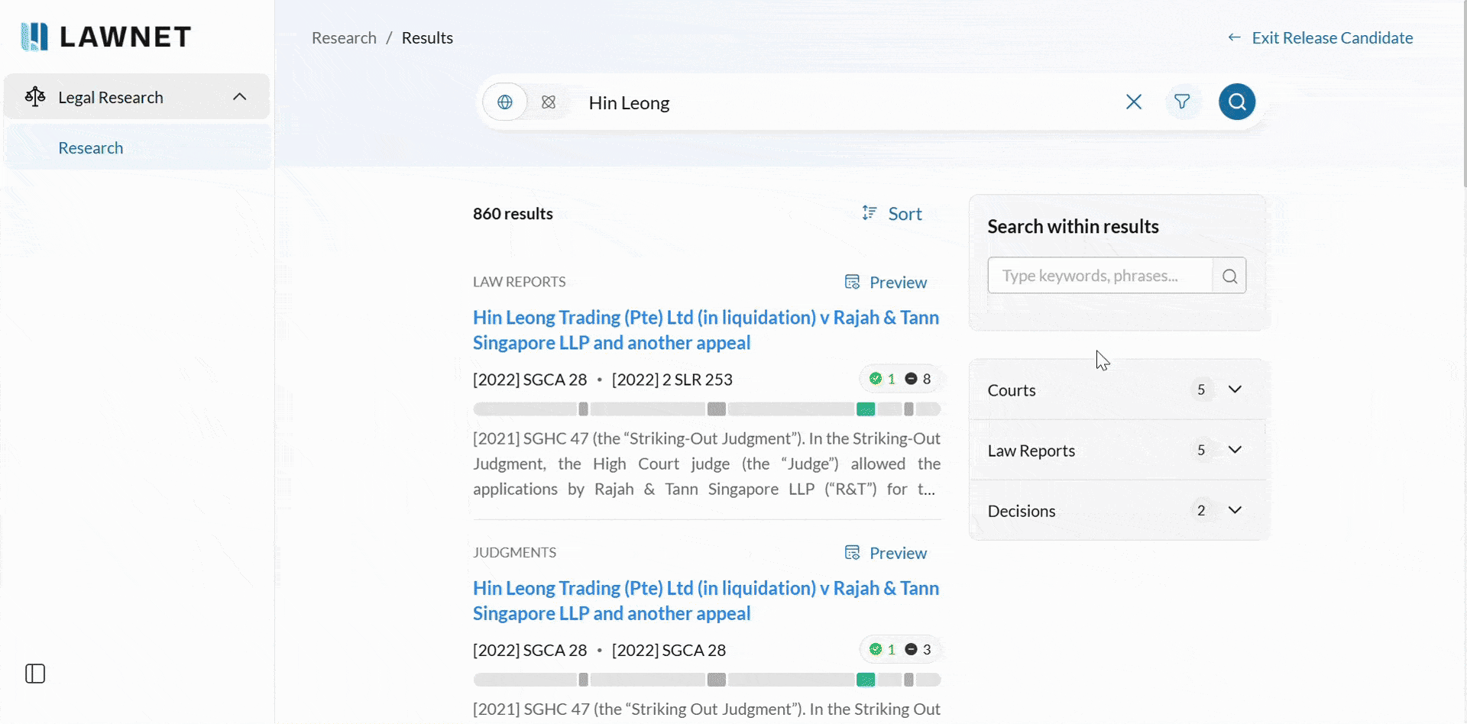Click the Decisions filter label
Image resolution: width=1467 pixels, height=724 pixels.
point(1022,511)
